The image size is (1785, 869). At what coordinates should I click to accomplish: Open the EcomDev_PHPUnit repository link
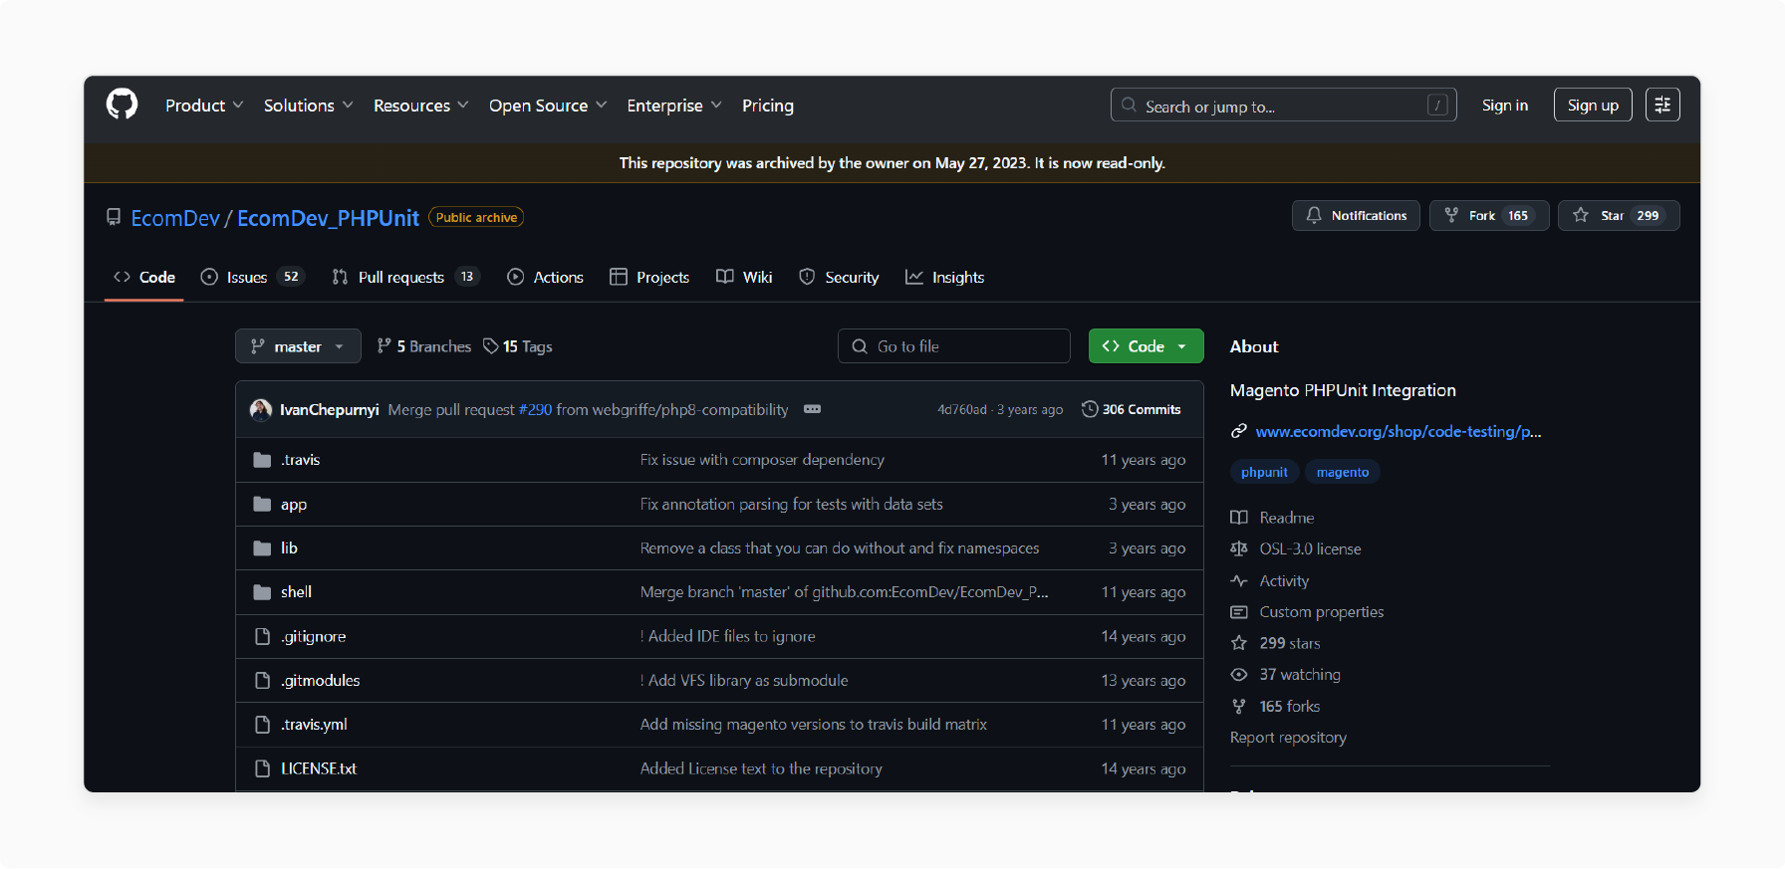(328, 218)
